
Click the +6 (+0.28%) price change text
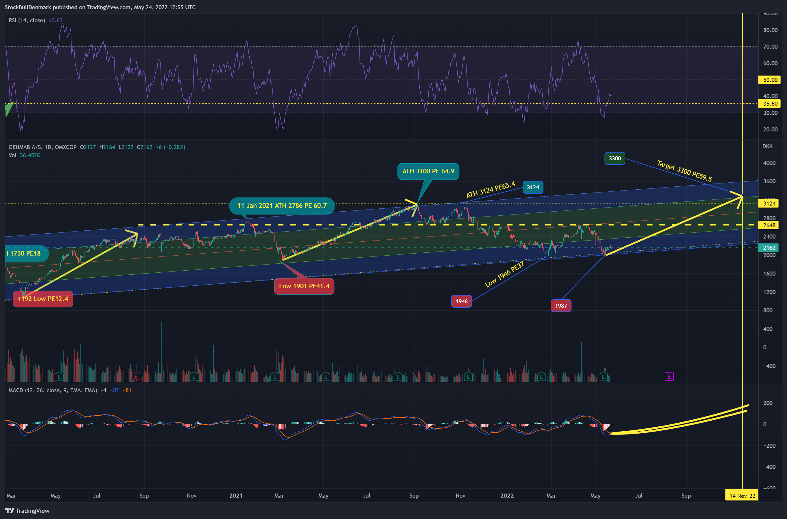[x=170, y=147]
